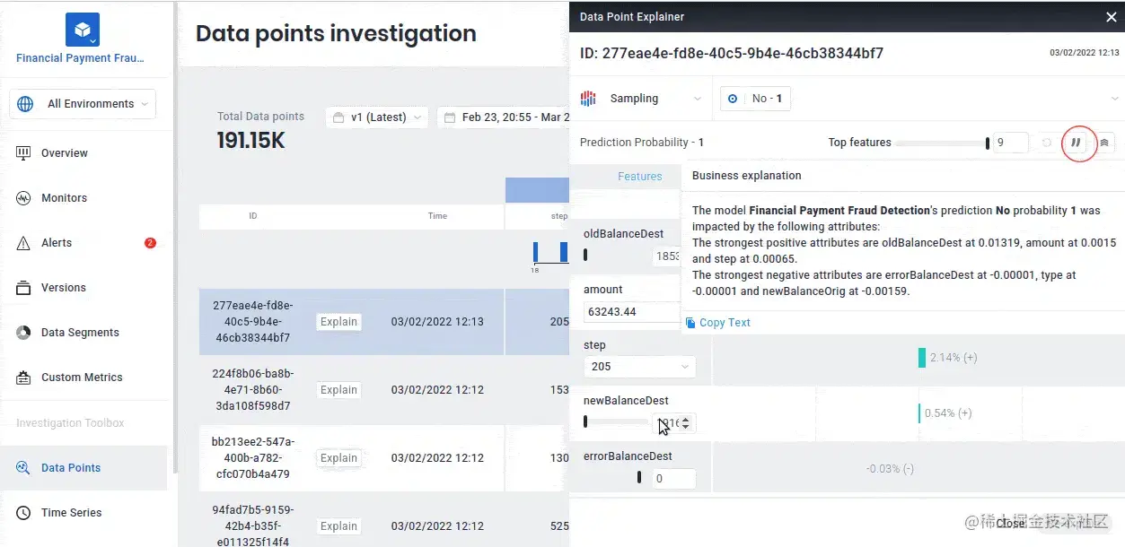Screen dimensions: 1125x547
Task: Explain data point 277eae4e-fd8e
Action: pos(338,322)
